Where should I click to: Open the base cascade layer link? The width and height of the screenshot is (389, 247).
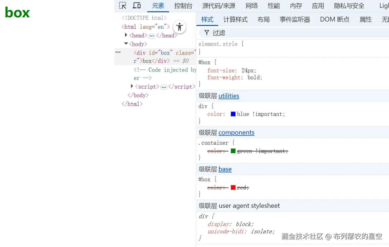tap(225, 169)
